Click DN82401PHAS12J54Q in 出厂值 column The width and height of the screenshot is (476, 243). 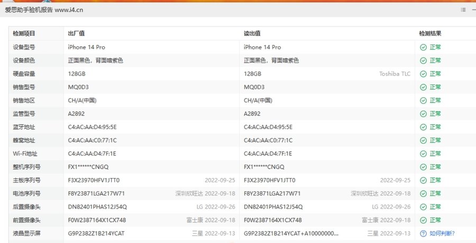click(x=97, y=207)
